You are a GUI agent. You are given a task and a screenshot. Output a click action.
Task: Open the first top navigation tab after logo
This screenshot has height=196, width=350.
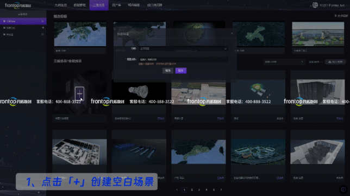(x=61, y=5)
